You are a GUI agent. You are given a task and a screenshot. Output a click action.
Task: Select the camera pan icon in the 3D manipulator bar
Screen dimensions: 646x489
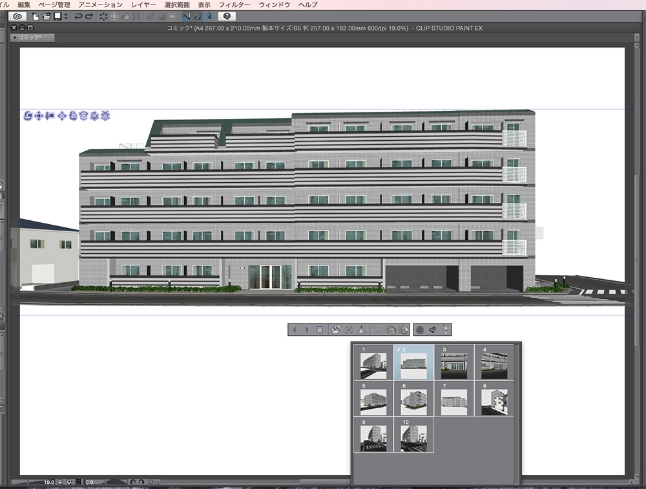click(x=39, y=117)
